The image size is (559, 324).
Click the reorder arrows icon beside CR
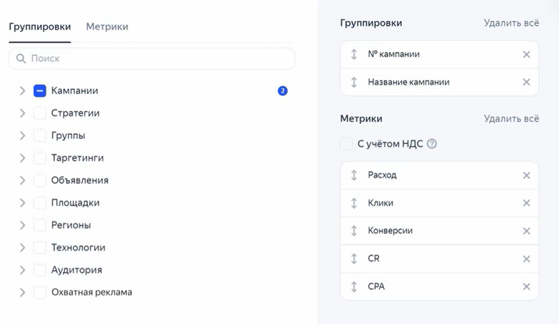coord(354,259)
